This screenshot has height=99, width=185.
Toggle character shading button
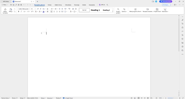point(48,12)
